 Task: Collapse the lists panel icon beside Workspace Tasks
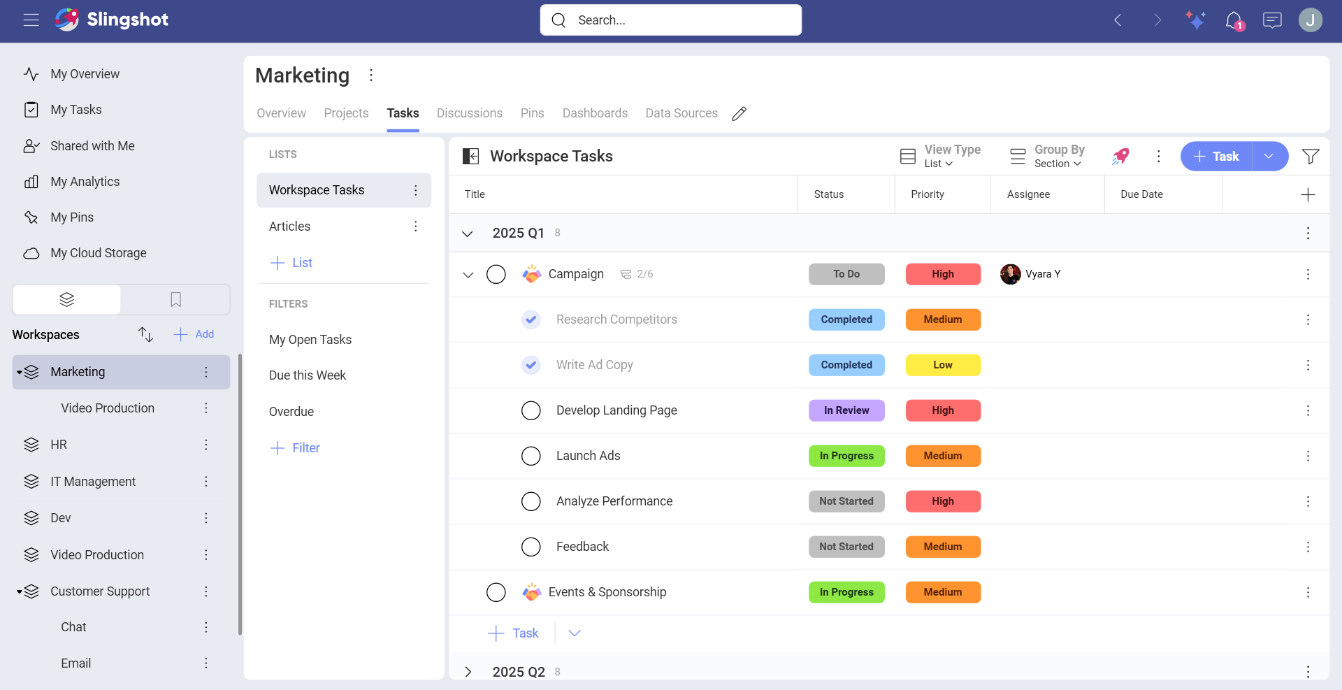[x=471, y=157]
